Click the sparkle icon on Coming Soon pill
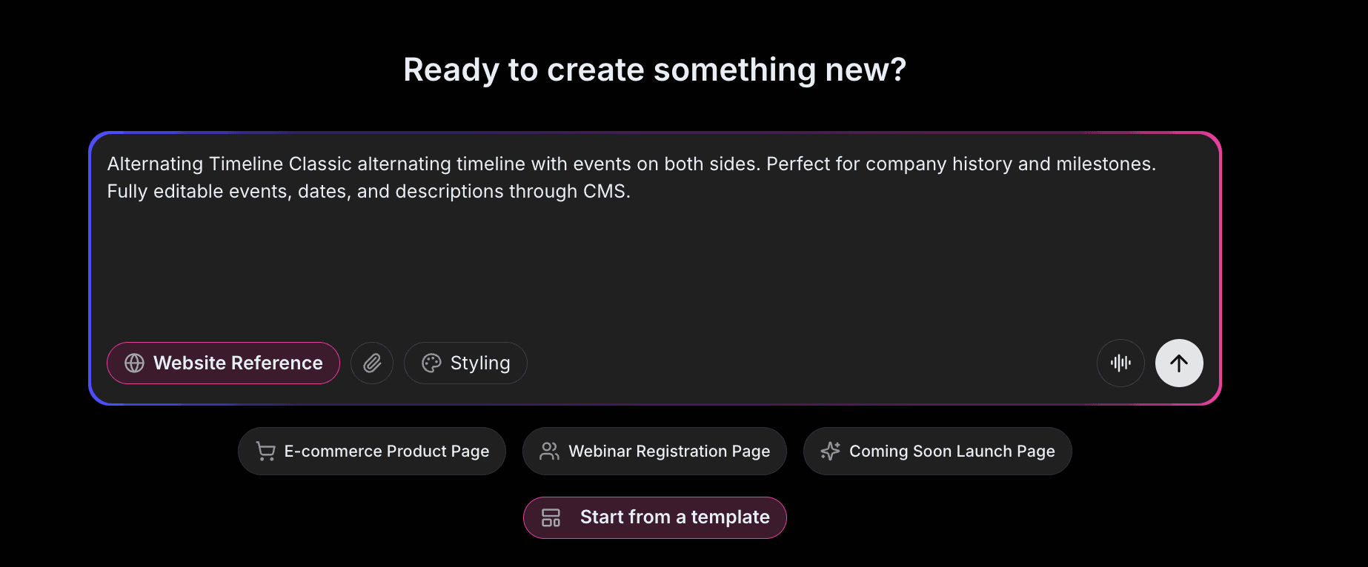 point(830,451)
